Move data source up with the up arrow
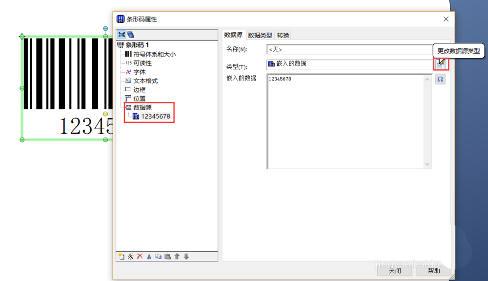Viewport: 488px width, 281px height. coord(177,257)
